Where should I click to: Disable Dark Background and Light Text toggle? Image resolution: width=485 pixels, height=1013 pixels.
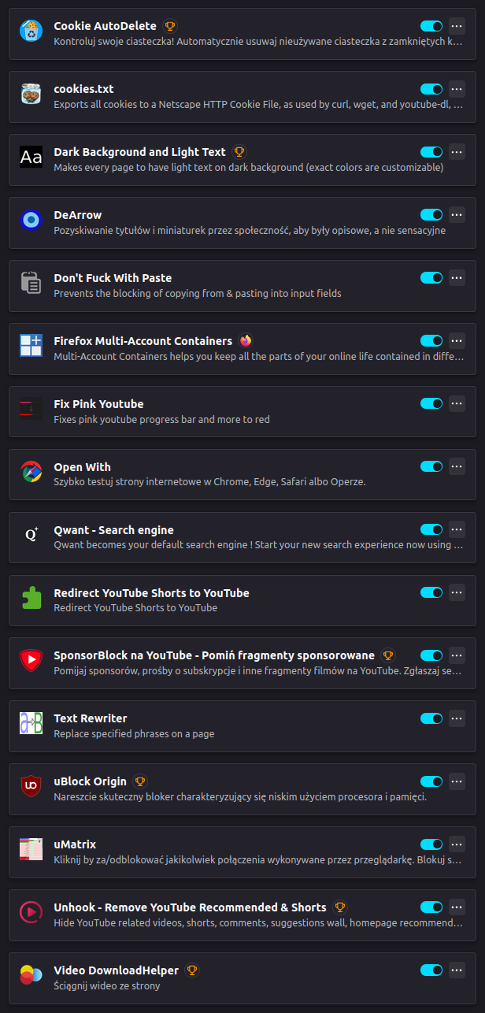point(431,152)
